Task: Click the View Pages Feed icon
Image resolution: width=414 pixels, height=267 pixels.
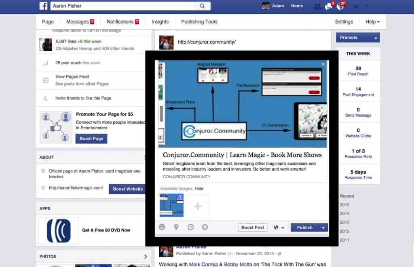Action: (x=46, y=80)
